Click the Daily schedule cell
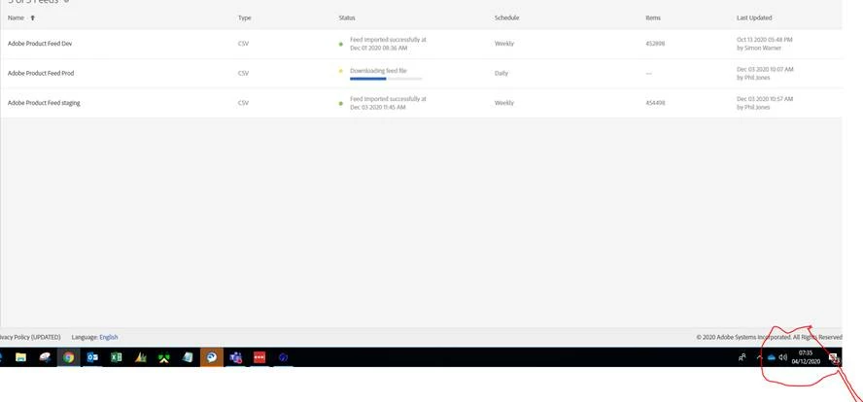 (501, 73)
